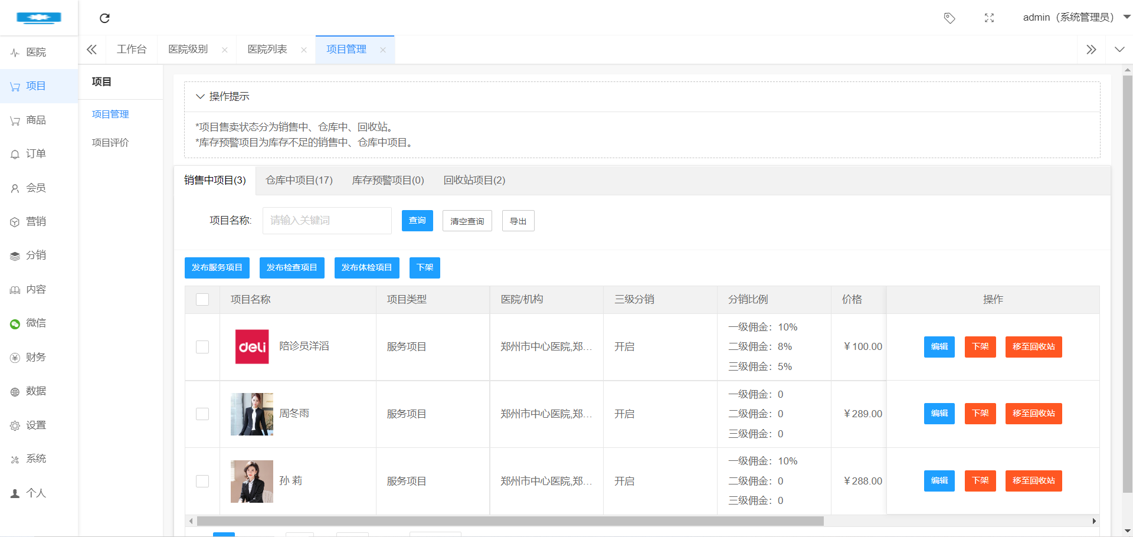Switch to 回收站项目(2) tab
Viewport: 1133px width, 537px height.
[474, 181]
